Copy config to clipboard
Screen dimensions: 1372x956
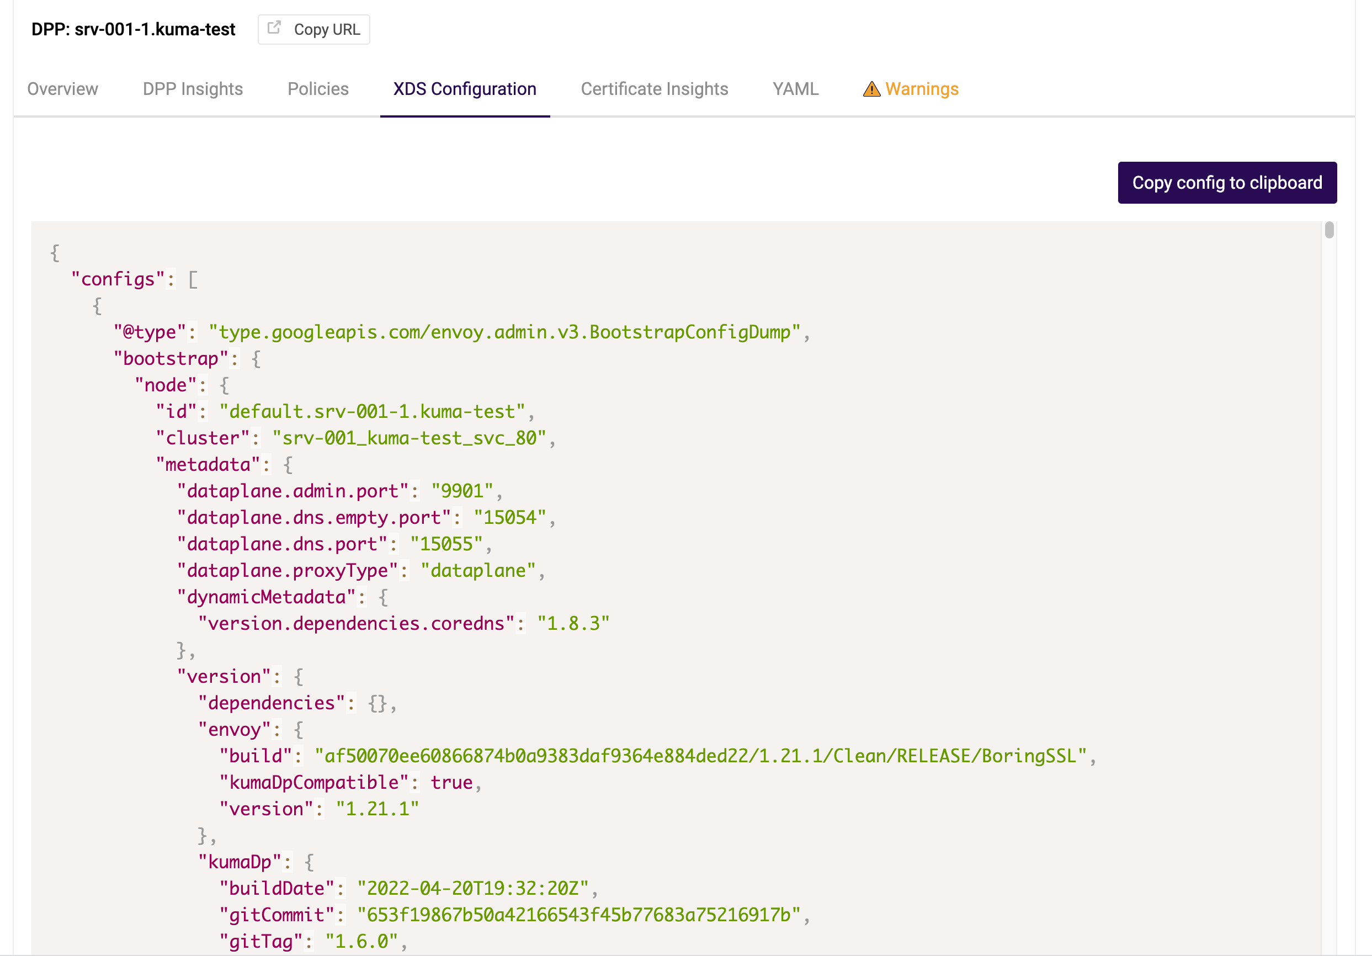[1227, 182]
